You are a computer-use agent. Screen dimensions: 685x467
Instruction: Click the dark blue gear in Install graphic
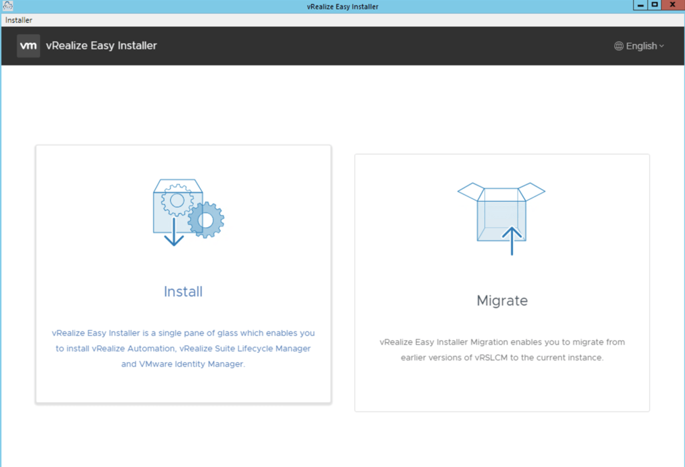207,220
